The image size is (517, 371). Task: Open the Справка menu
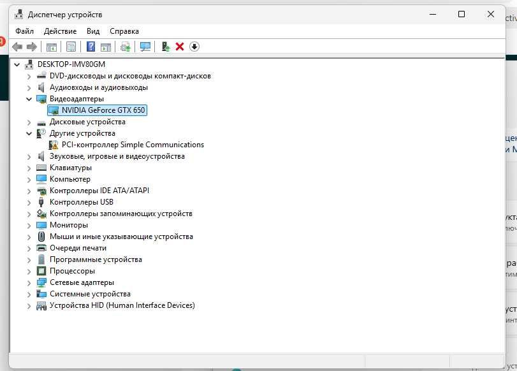124,31
